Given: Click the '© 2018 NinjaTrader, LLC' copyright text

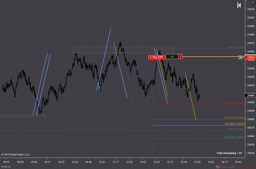Looking at the screenshot, I should 15,155.
